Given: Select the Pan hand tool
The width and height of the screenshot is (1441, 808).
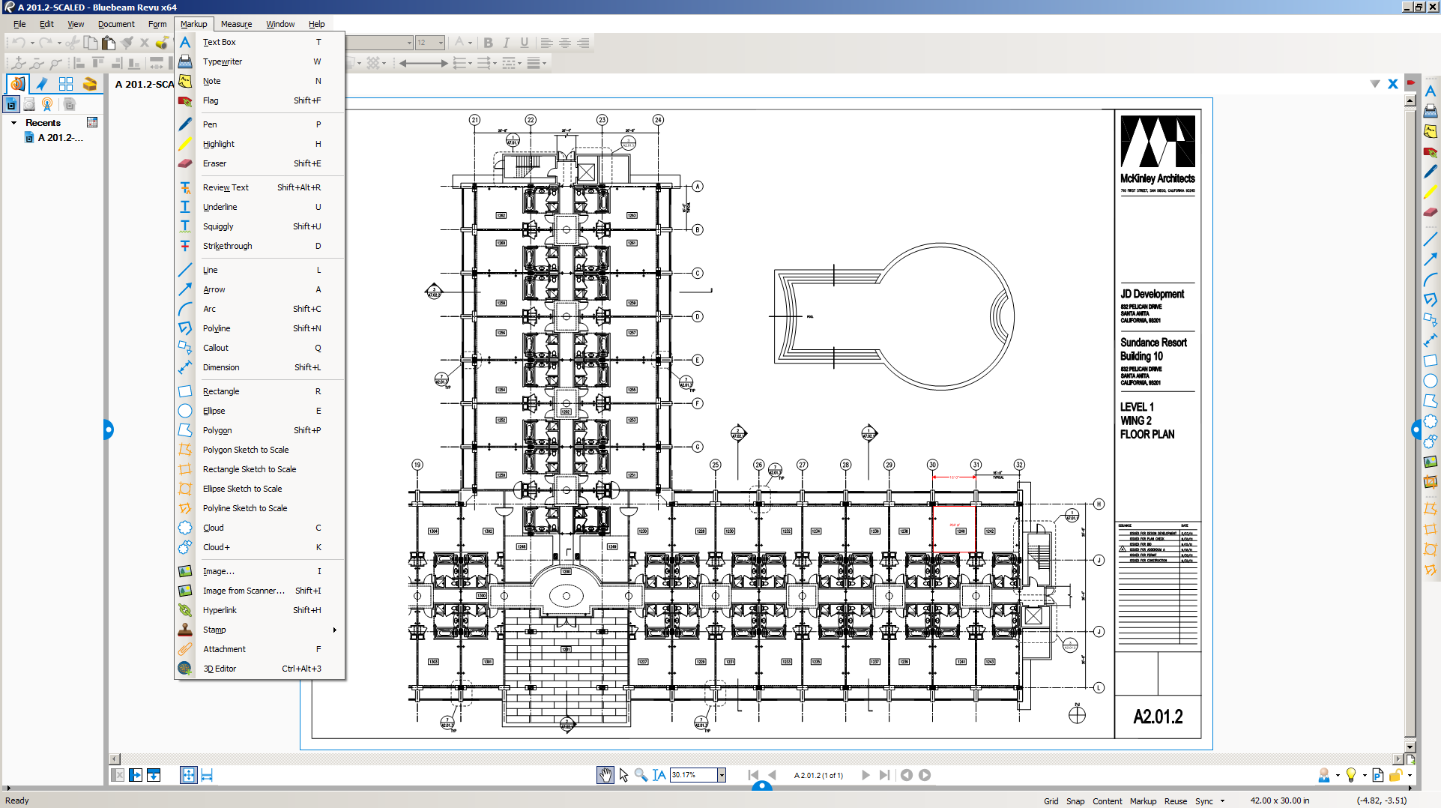Looking at the screenshot, I should pos(605,775).
